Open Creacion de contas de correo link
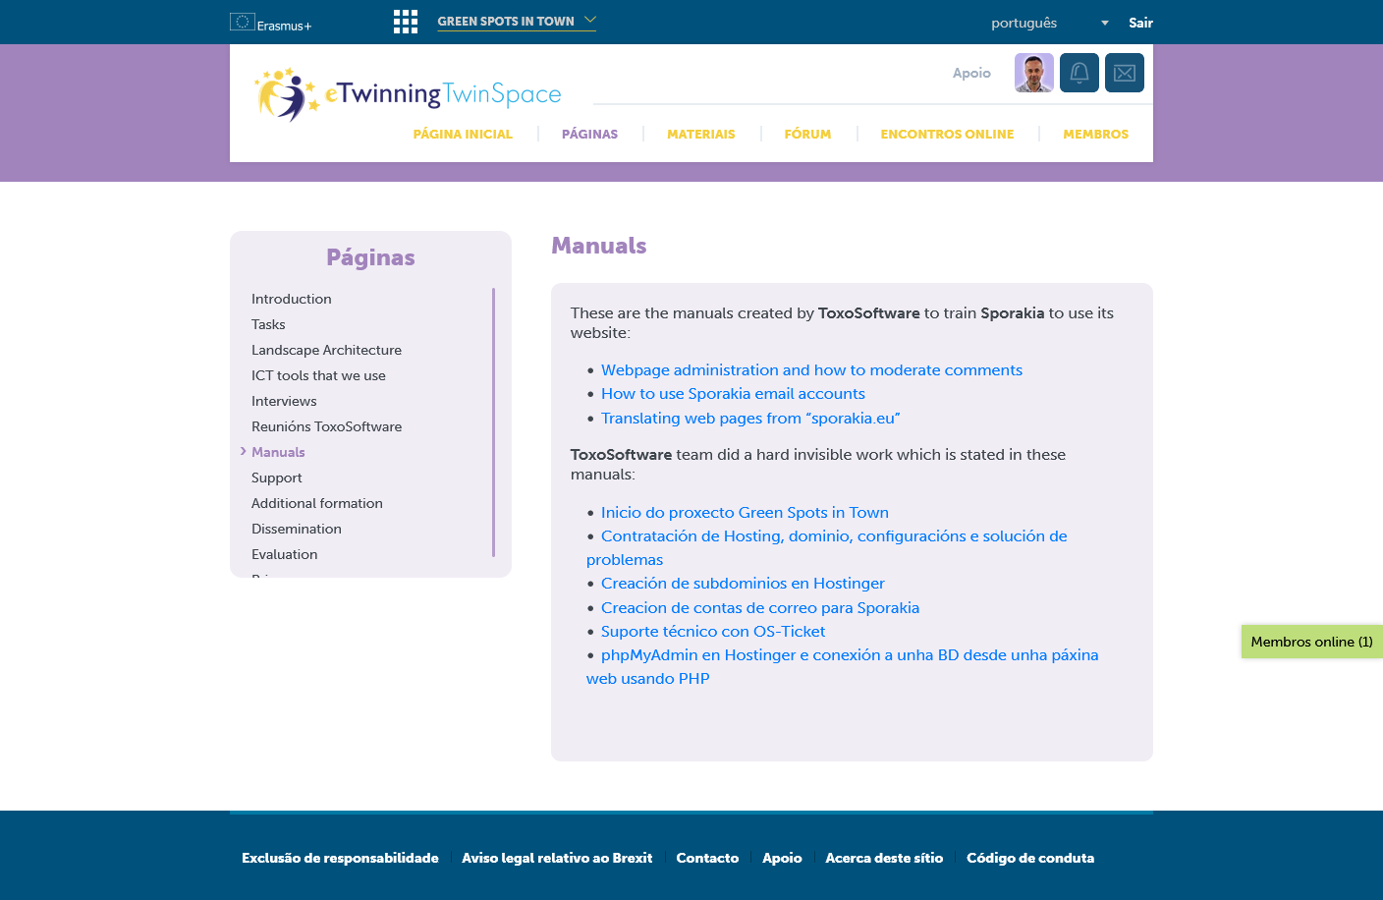Viewport: 1383px width, 900px height. pyautogui.click(x=760, y=608)
